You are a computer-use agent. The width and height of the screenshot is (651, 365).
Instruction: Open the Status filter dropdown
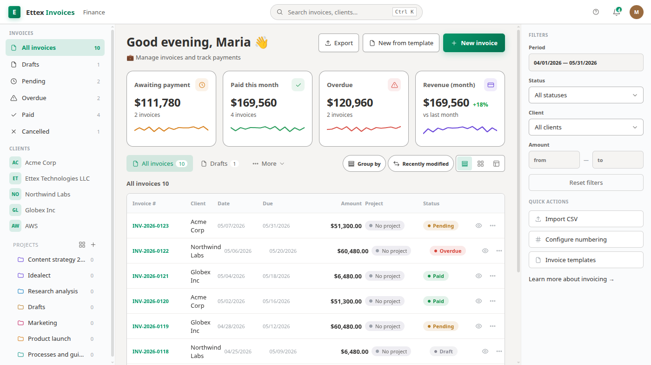[586, 95]
